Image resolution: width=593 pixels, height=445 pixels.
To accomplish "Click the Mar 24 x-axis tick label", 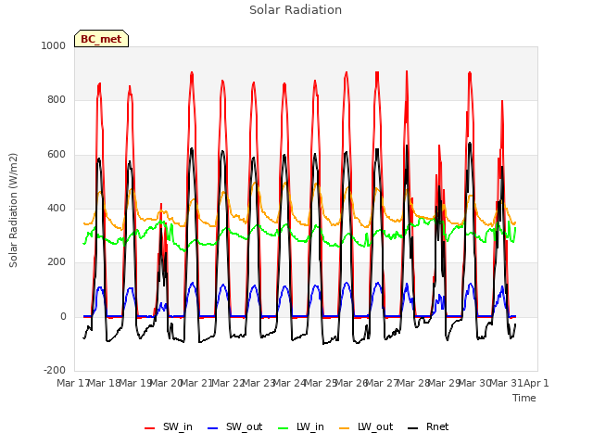I will coord(288,383).
